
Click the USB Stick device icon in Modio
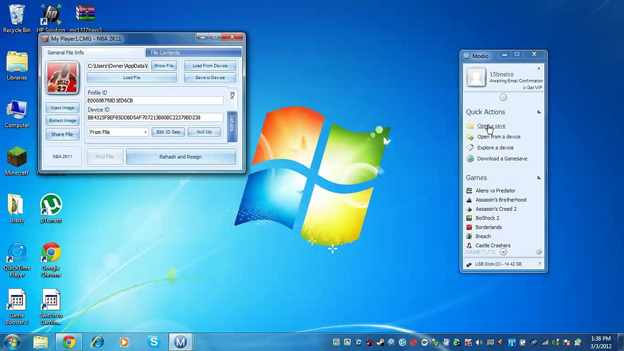click(x=469, y=264)
